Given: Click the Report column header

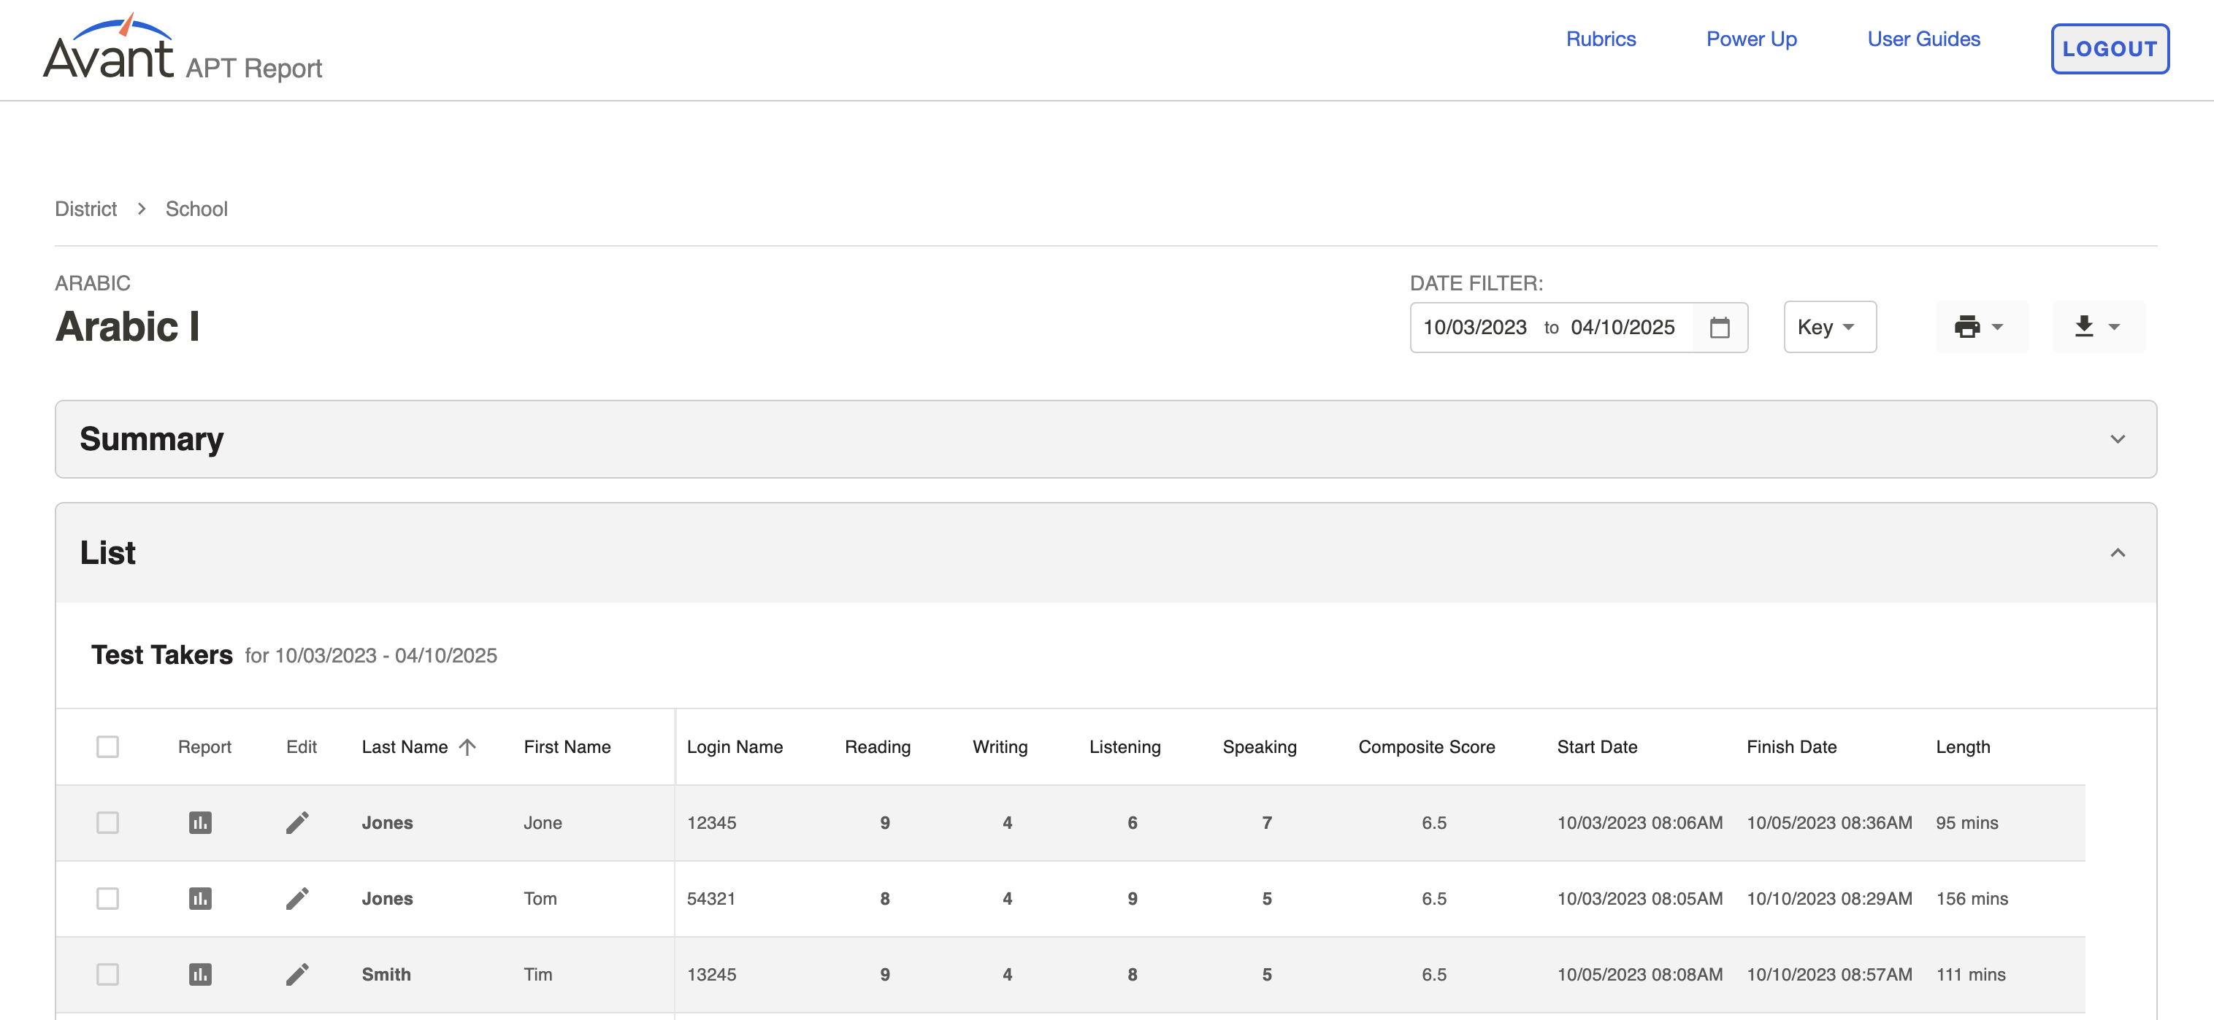Looking at the screenshot, I should (204, 747).
